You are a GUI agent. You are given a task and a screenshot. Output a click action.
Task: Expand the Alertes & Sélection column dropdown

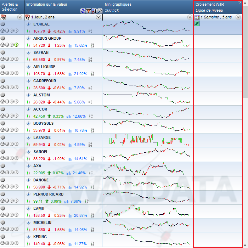(x=19, y=17)
